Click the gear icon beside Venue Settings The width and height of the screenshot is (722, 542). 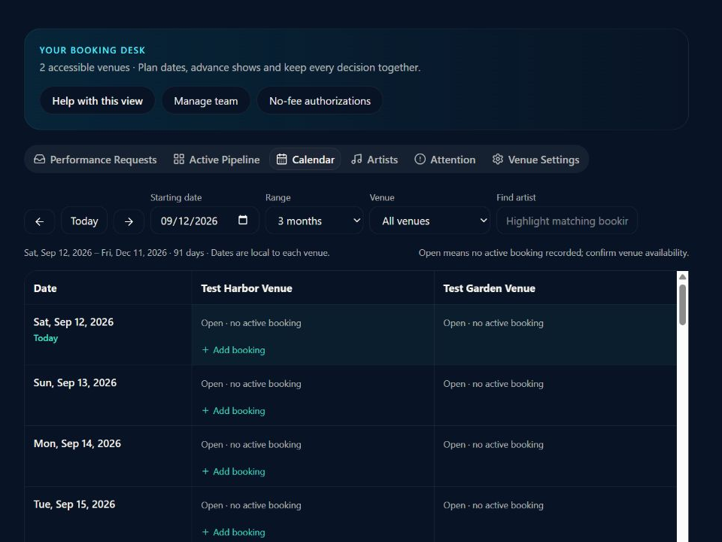pyautogui.click(x=498, y=160)
